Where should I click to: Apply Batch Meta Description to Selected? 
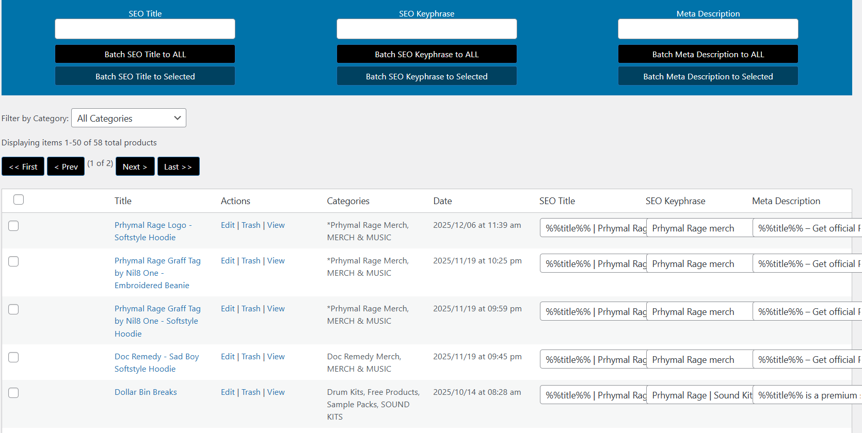pos(708,76)
